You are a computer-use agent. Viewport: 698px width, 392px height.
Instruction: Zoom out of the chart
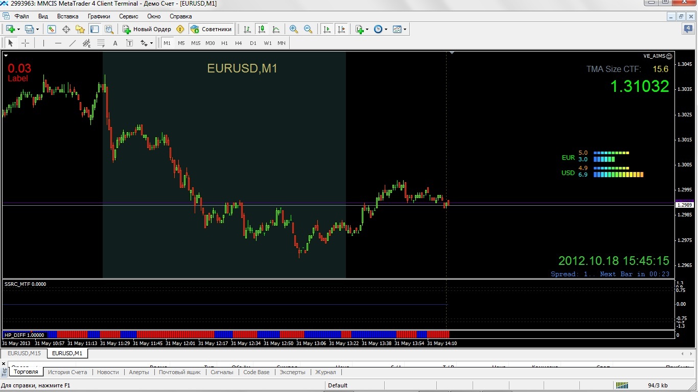coord(308,29)
